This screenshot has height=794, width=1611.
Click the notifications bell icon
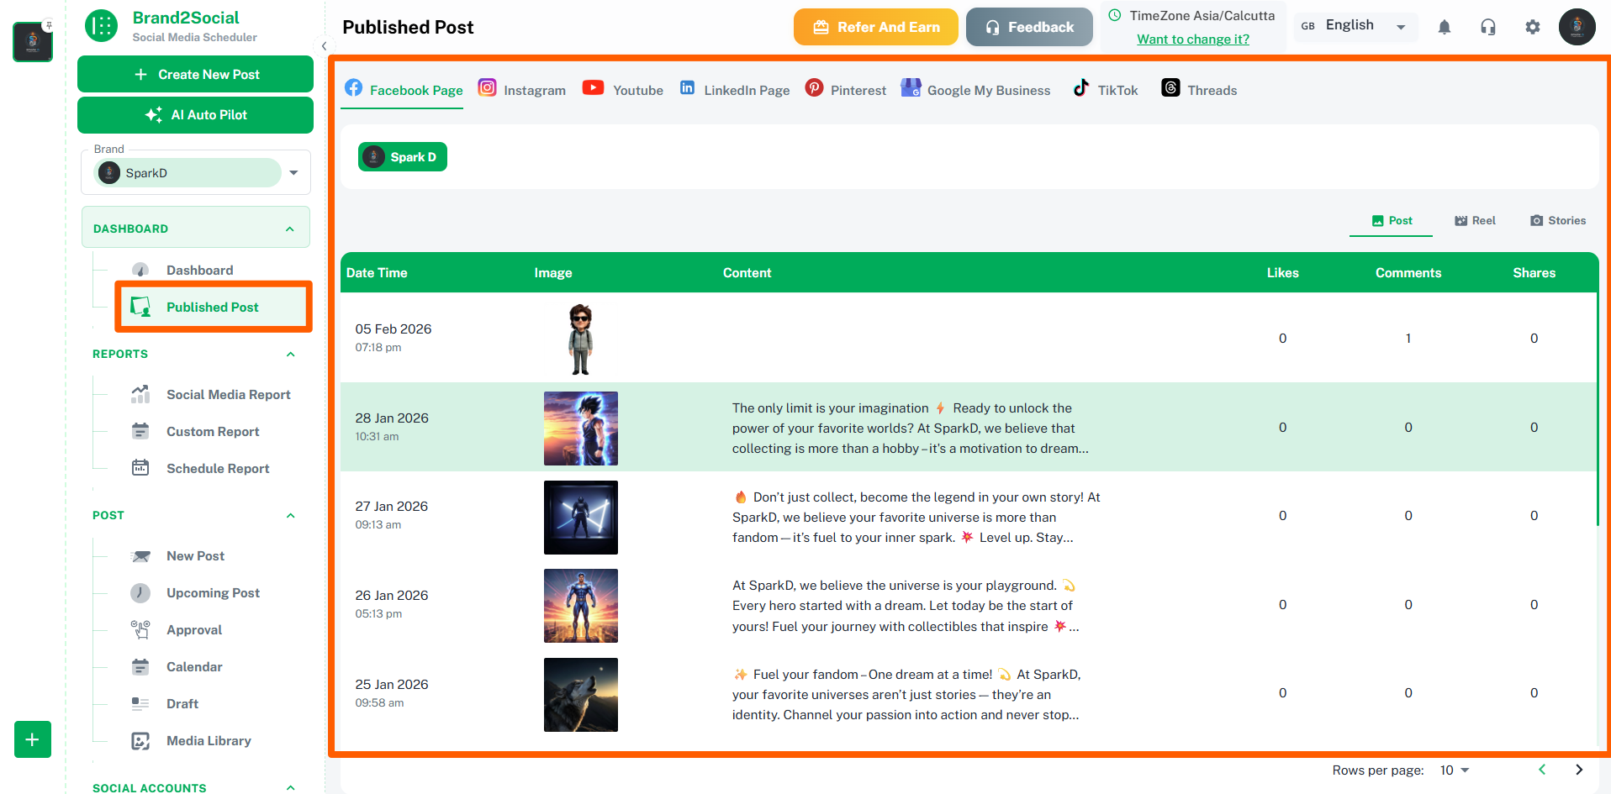tap(1445, 27)
